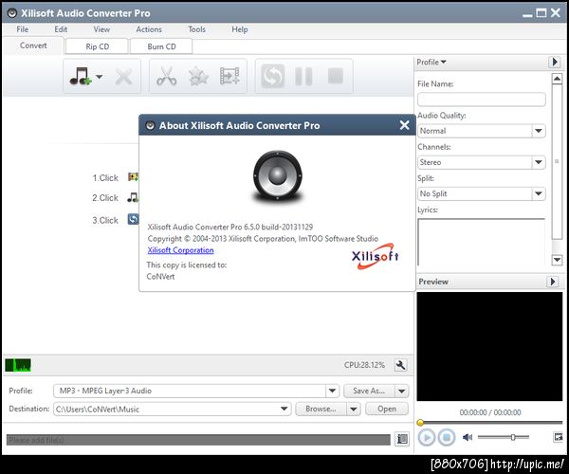Click the volume slider handle
The width and height of the screenshot is (569, 474).
513,437
